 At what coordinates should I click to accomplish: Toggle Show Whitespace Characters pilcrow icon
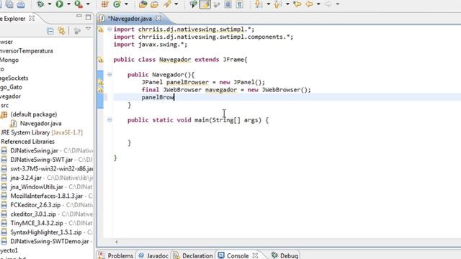(240, 4)
